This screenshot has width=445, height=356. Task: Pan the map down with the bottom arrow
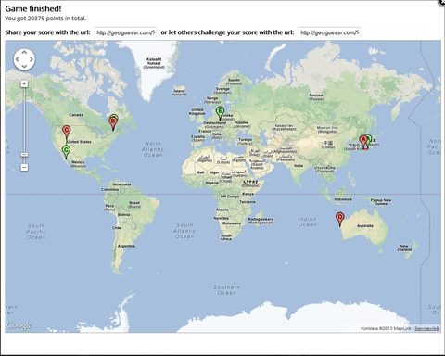24,66
